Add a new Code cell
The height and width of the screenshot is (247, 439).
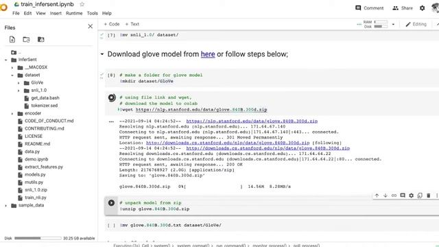[111, 24]
